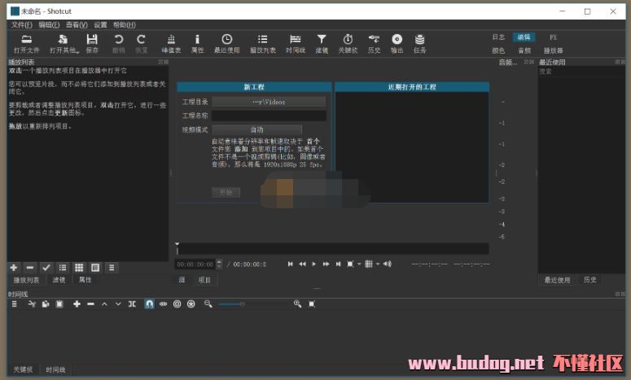Click the 工程名称 project name input field
This screenshot has height=380, width=631.
point(269,116)
